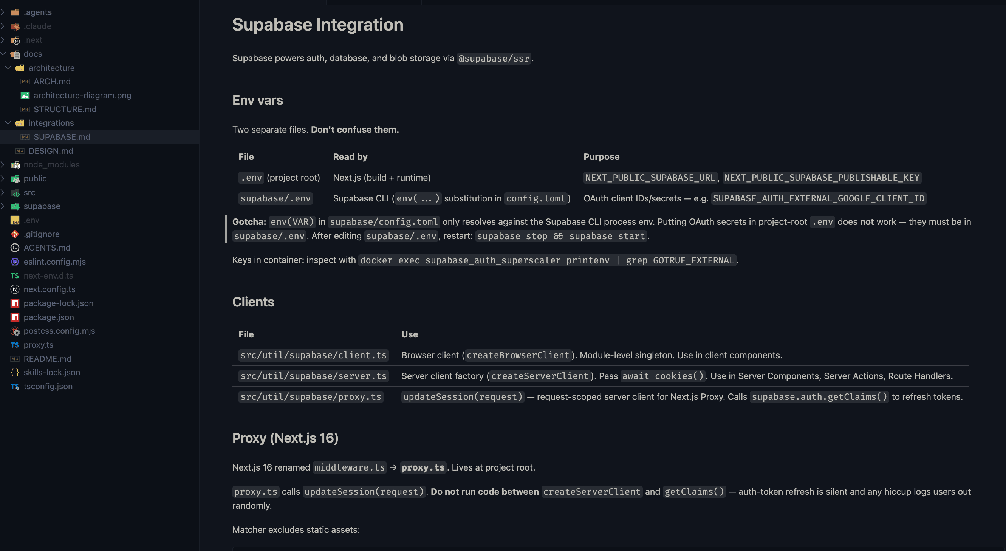This screenshot has width=1006, height=551.
Task: Click the .agents folder icon
Action: (15, 12)
